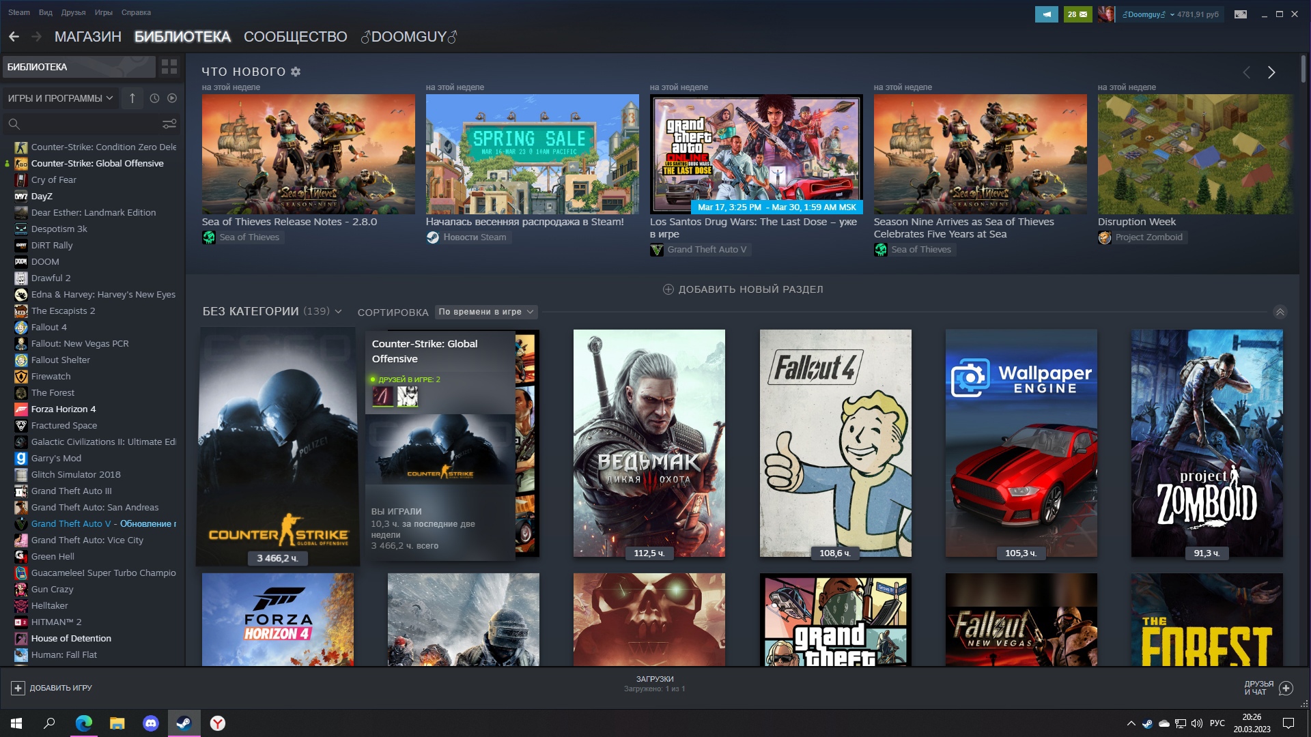The height and width of the screenshot is (737, 1311).
Task: Open The Witcher 3 game cover
Action: [x=649, y=444]
